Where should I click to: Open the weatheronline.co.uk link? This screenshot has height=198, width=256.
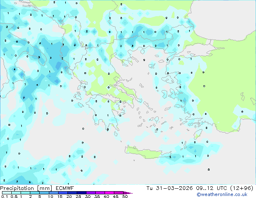(x=222, y=194)
